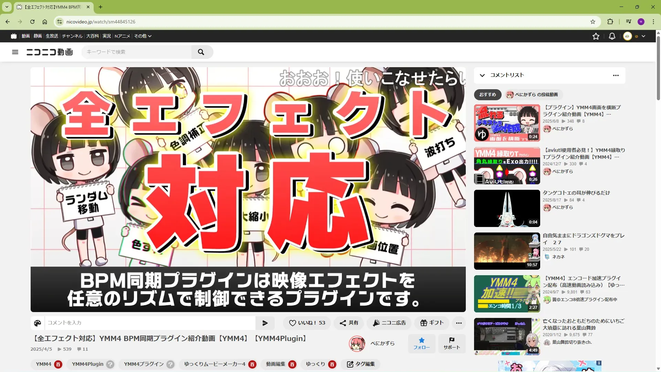Viewport: 661px width, 372px height.
Task: Open 生放送 in the top menu
Action: (x=52, y=36)
